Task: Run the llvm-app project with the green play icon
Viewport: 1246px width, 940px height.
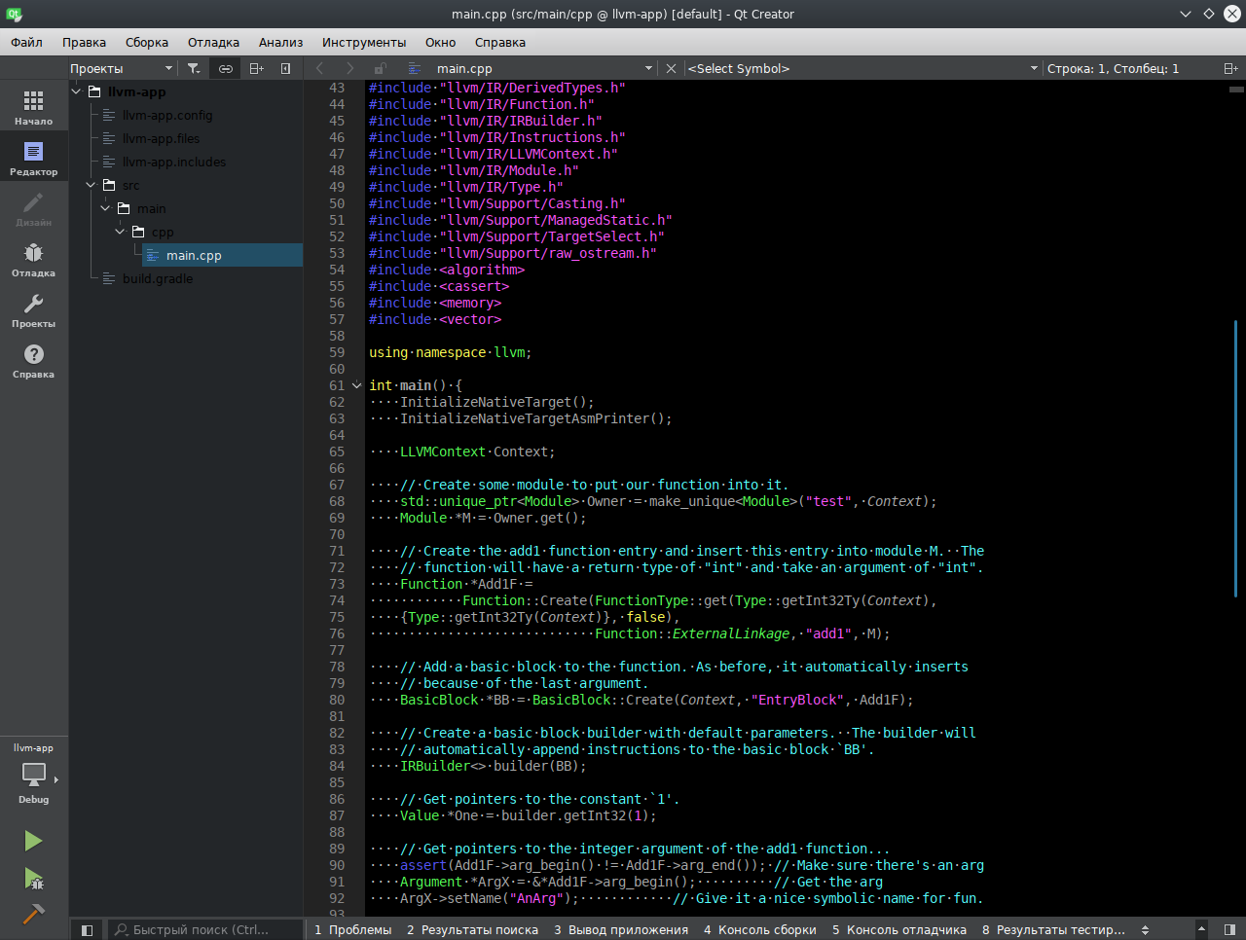Action: [32, 840]
